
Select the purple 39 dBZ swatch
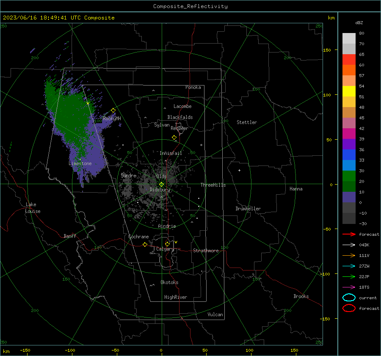[349, 144]
